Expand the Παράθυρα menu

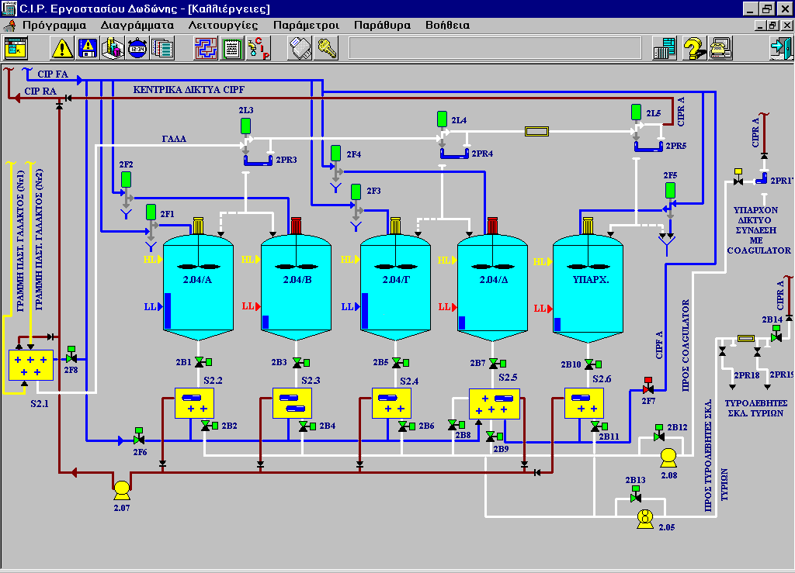(x=382, y=25)
